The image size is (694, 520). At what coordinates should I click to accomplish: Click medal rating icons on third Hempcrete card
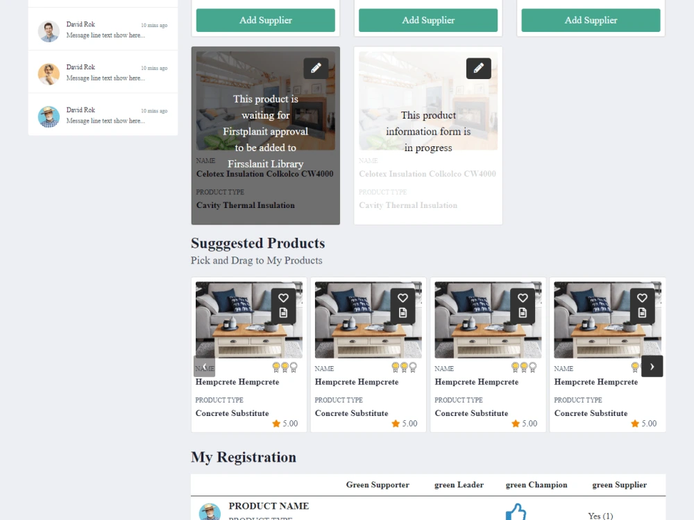coord(524,367)
